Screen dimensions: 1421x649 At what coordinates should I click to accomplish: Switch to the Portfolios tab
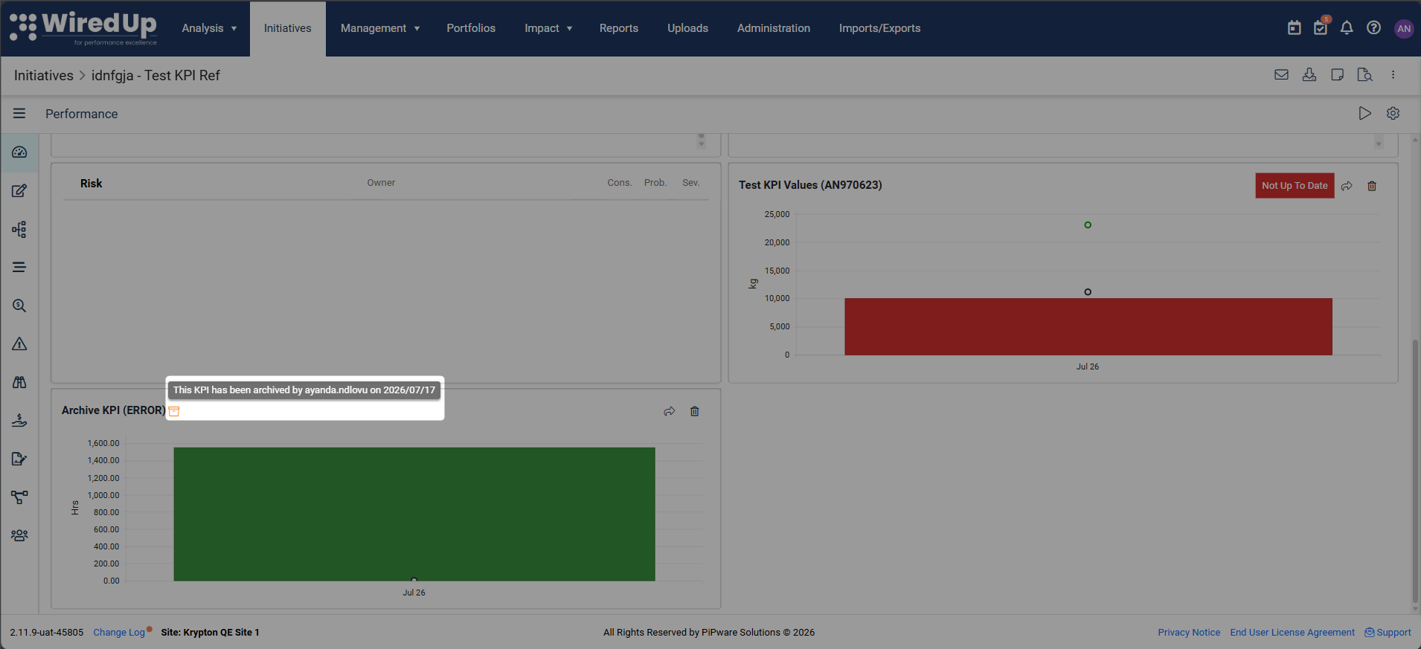click(x=471, y=28)
